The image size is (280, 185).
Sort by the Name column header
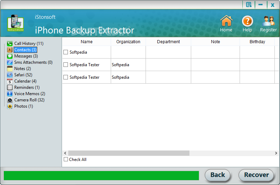point(87,41)
